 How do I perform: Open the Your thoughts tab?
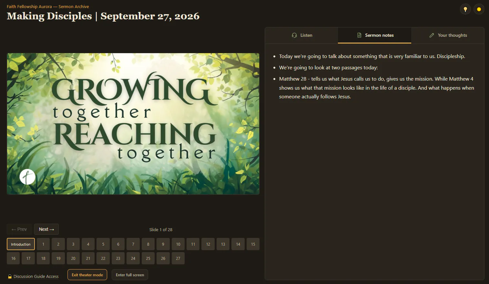coord(448,35)
